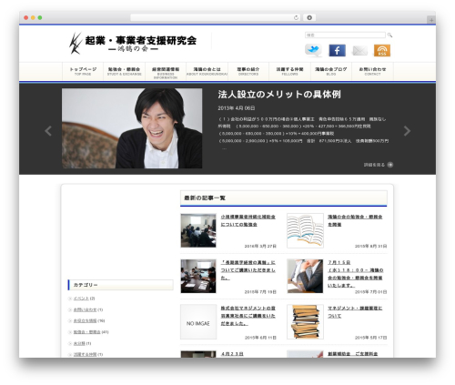
Task: Open the FELLOWS menu item
Action: [x=289, y=71]
